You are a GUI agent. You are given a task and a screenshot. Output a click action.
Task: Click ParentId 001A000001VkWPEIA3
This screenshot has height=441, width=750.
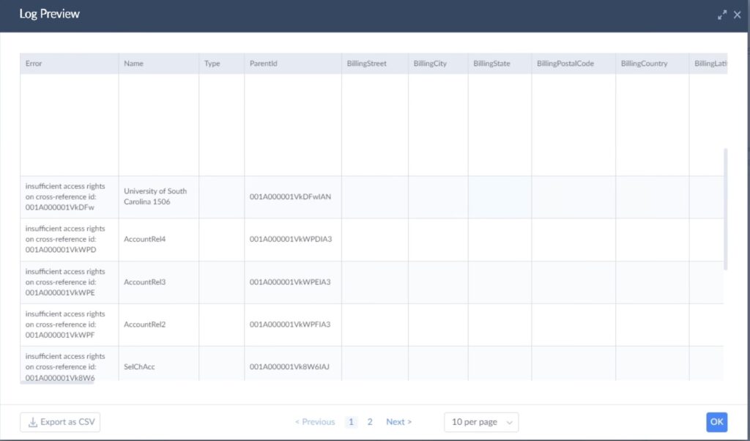click(x=290, y=282)
